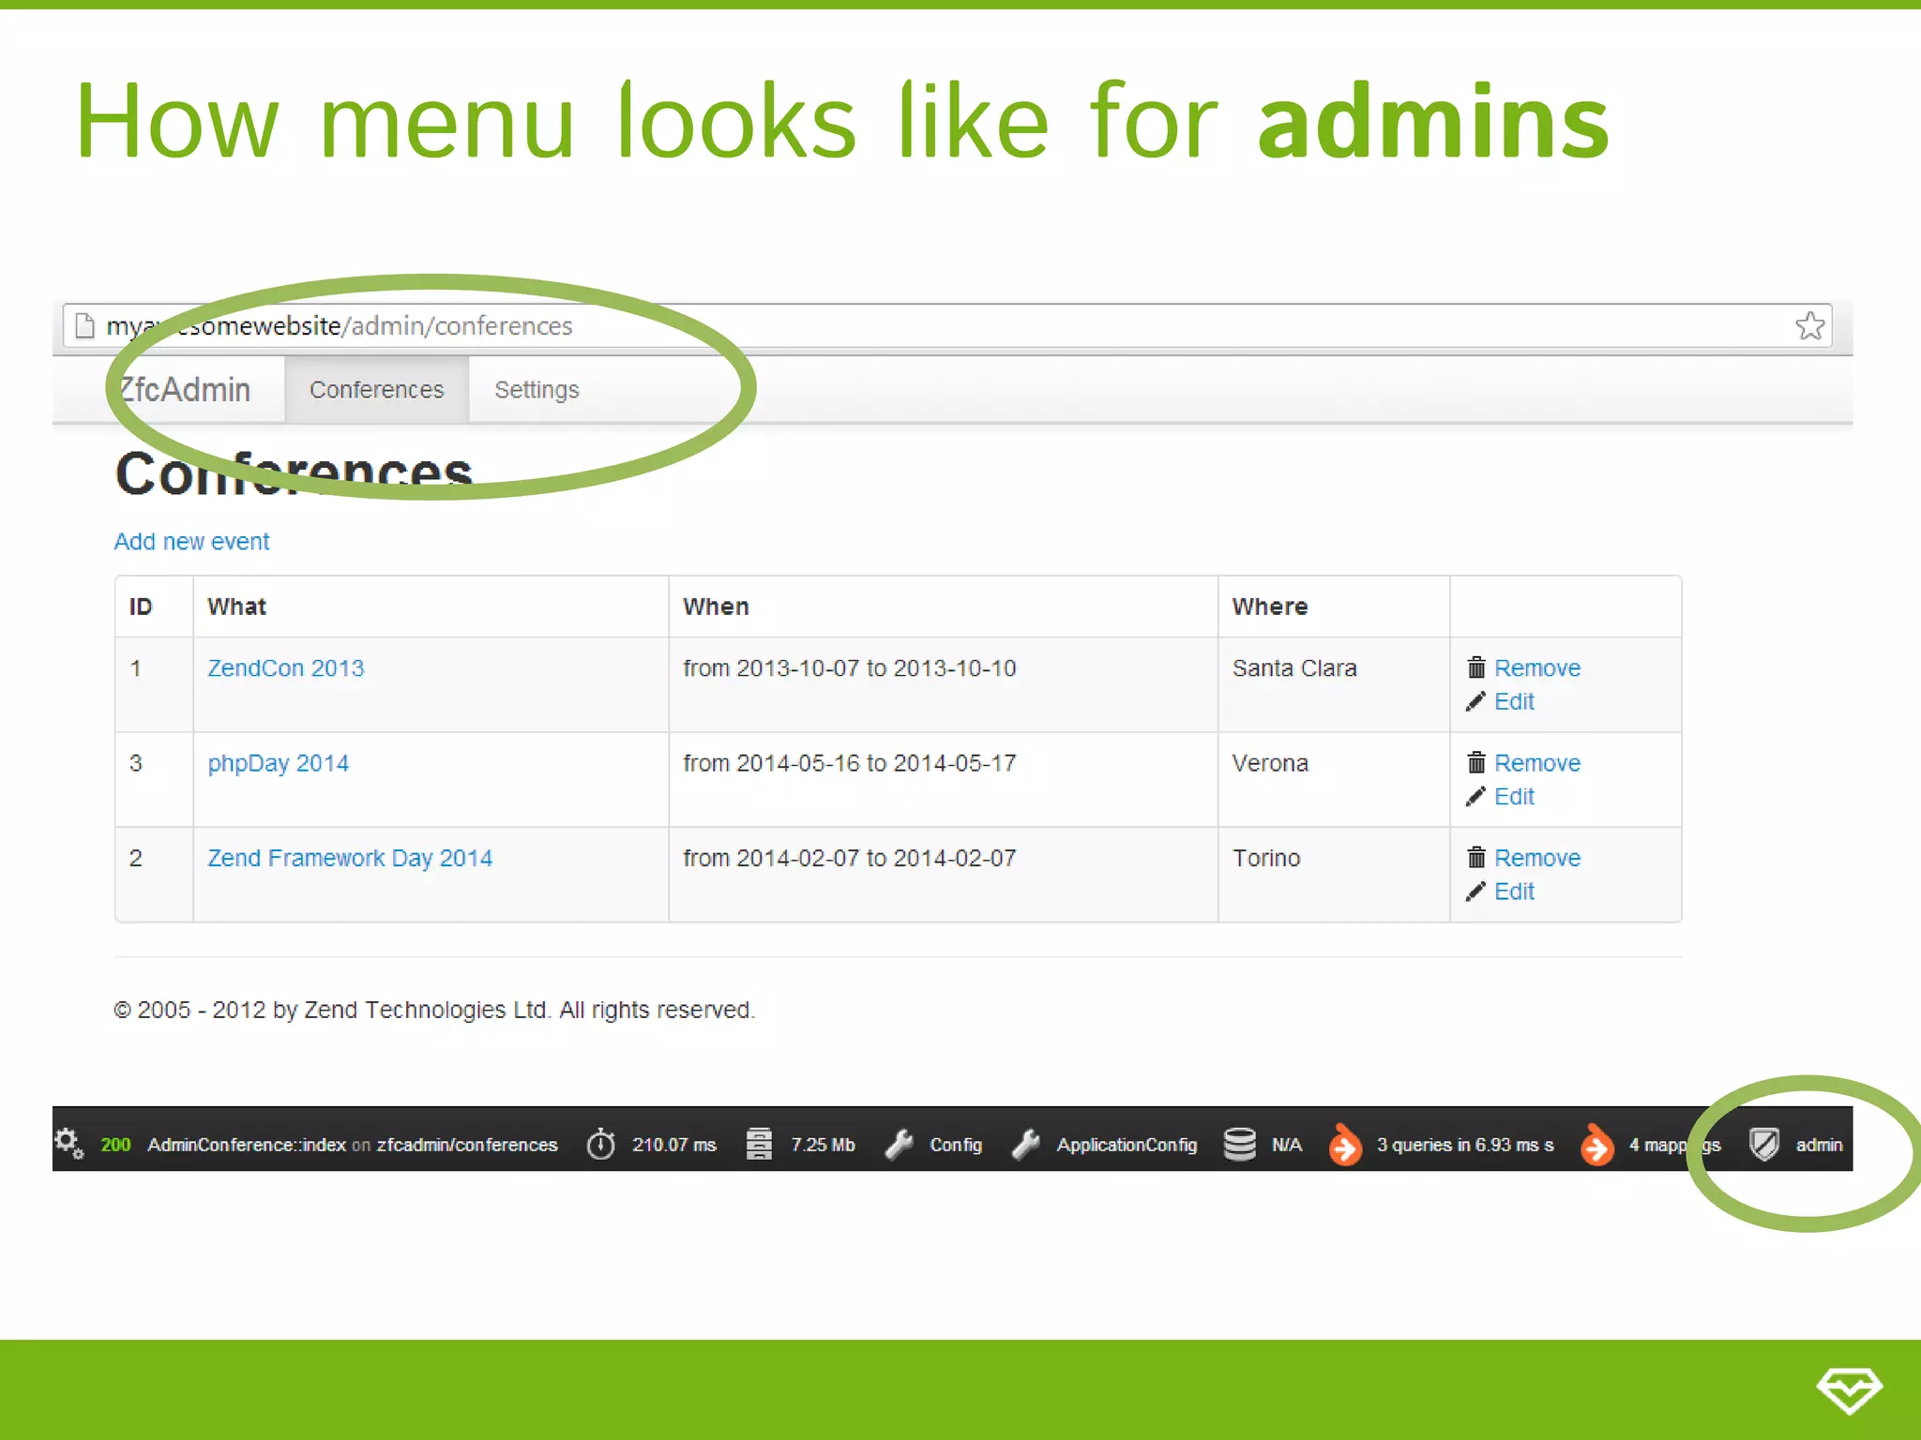Click pencil icon in Torino row
This screenshot has height=1440, width=1921.
(1475, 891)
